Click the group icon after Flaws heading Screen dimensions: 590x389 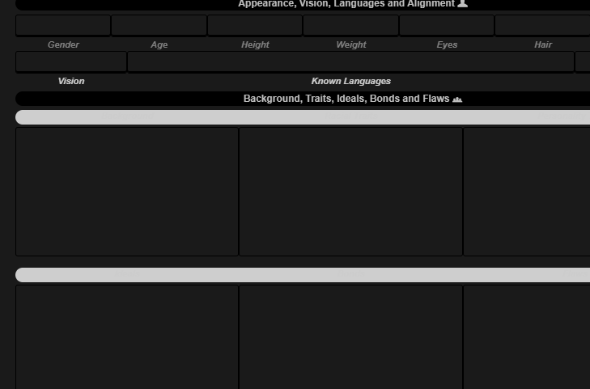pyautogui.click(x=457, y=99)
